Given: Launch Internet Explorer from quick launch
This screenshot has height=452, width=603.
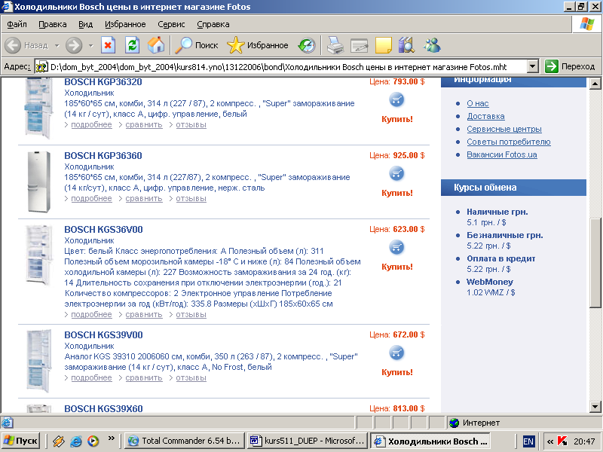Looking at the screenshot, I should [x=76, y=441].
